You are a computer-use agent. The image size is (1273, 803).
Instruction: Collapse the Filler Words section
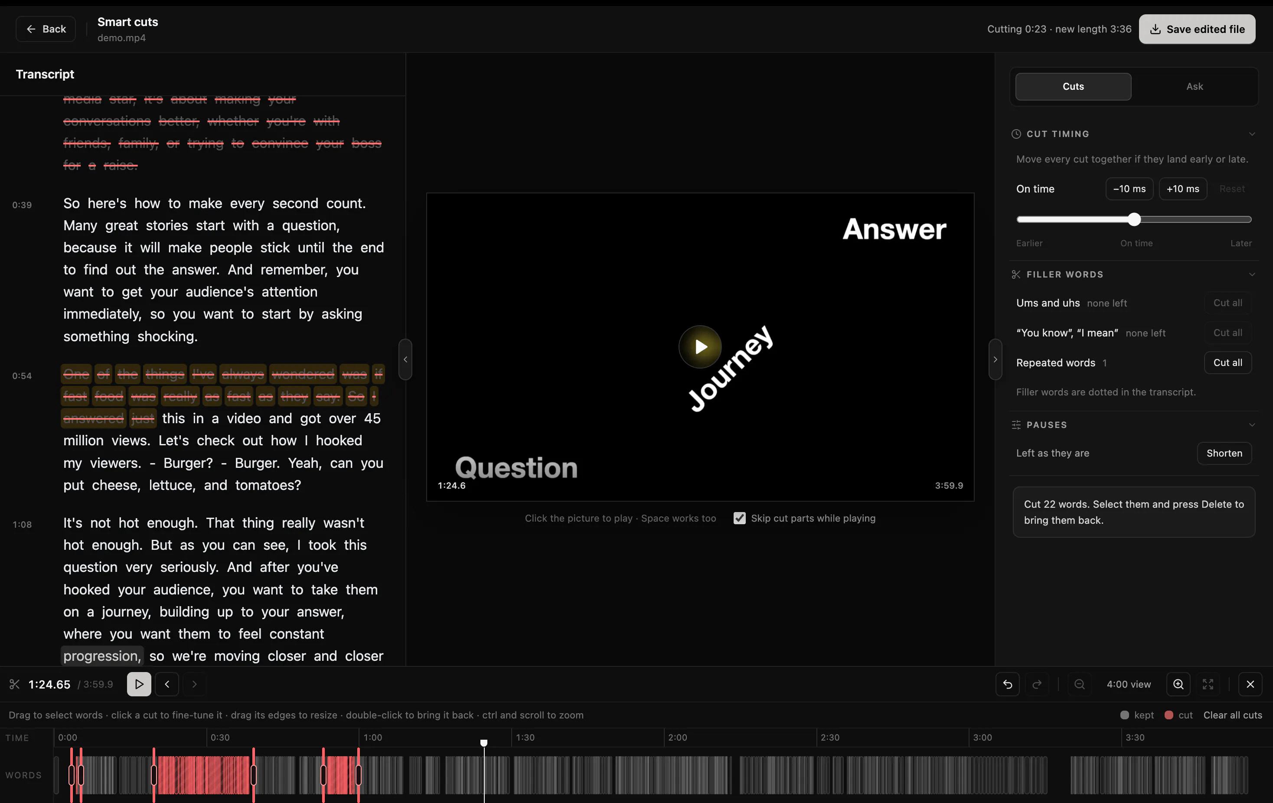pos(1251,274)
